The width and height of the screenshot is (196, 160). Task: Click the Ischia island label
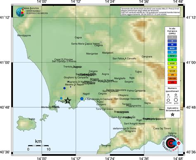[32, 119]
